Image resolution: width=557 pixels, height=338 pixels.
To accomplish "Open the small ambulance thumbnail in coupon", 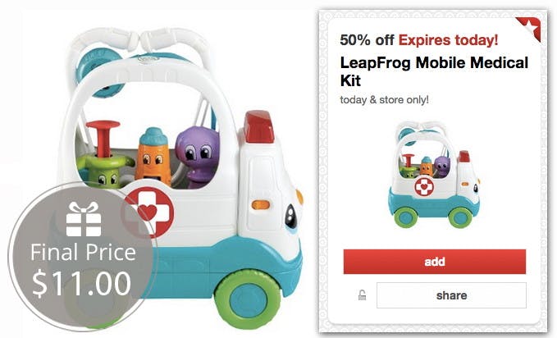I will (x=433, y=174).
